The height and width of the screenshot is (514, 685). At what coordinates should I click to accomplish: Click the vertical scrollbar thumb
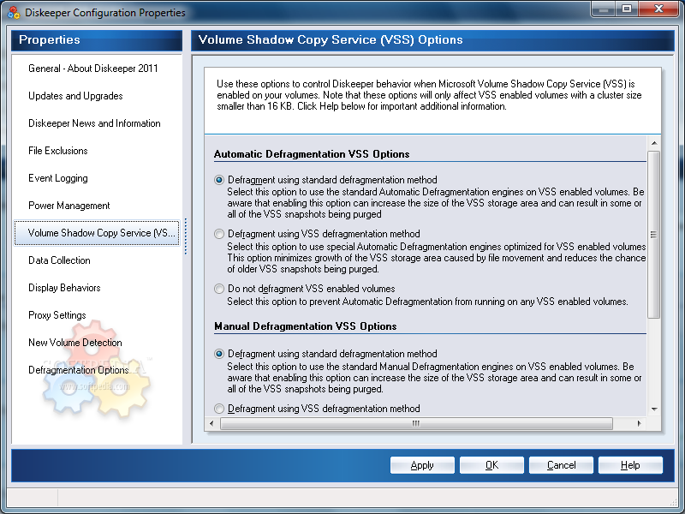coord(654,235)
